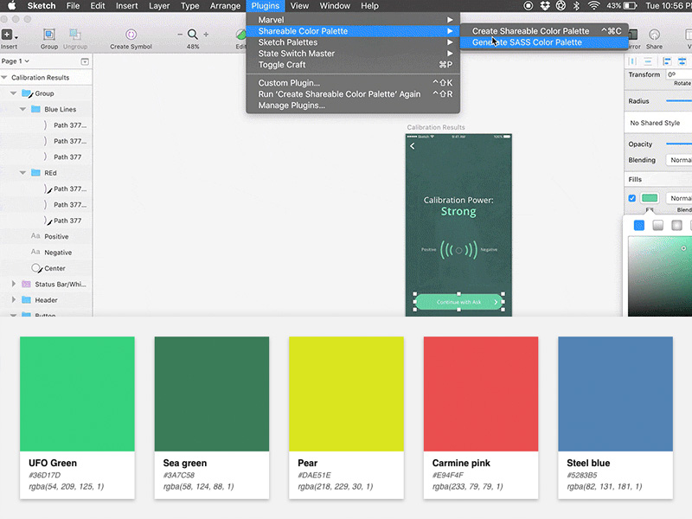This screenshot has width=692, height=519.
Task: Collapse the REd group
Action: pyautogui.click(x=22, y=172)
